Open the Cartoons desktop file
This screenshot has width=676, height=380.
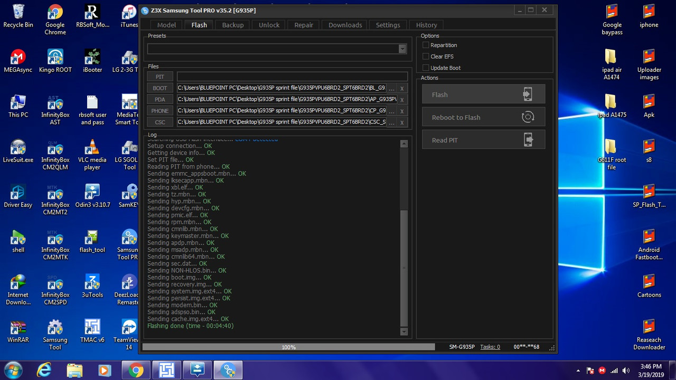[x=649, y=286]
